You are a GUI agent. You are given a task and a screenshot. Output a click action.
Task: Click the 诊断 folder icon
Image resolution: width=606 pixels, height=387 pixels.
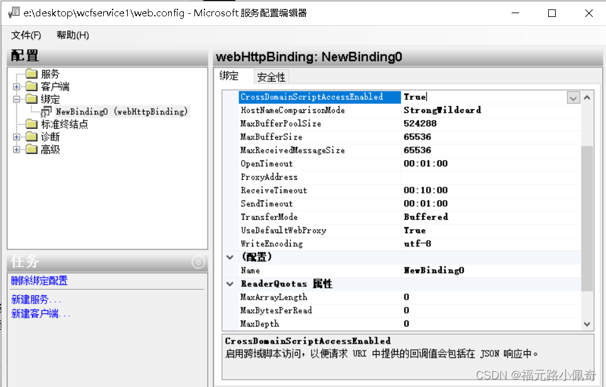pyautogui.click(x=32, y=137)
